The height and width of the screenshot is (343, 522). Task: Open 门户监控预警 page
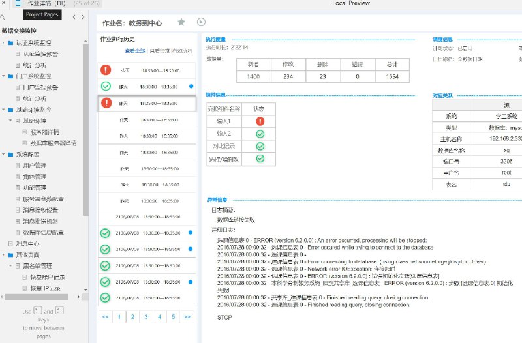[40, 87]
